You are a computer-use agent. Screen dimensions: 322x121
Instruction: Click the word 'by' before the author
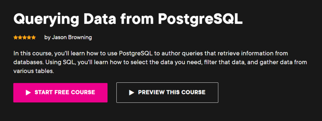47,38
